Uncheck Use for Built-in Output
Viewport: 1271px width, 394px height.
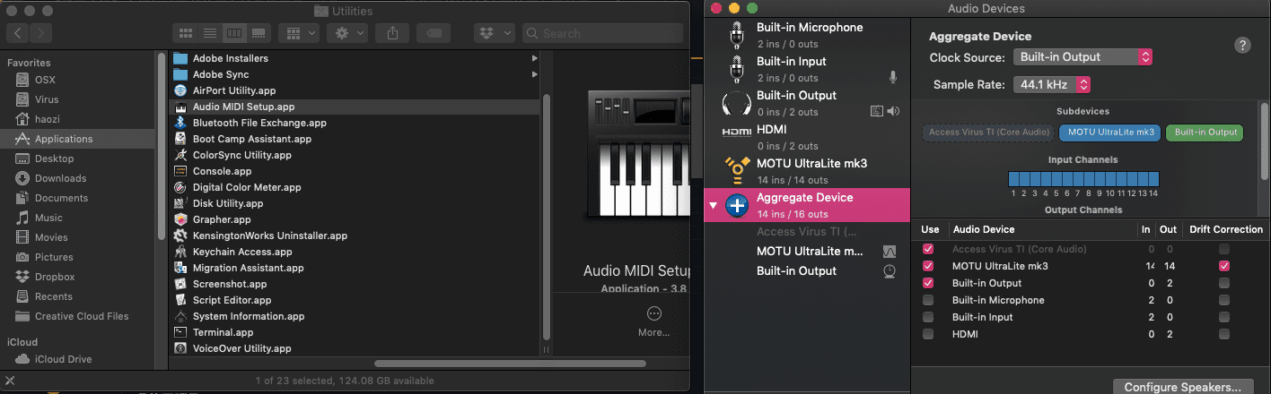(x=928, y=283)
